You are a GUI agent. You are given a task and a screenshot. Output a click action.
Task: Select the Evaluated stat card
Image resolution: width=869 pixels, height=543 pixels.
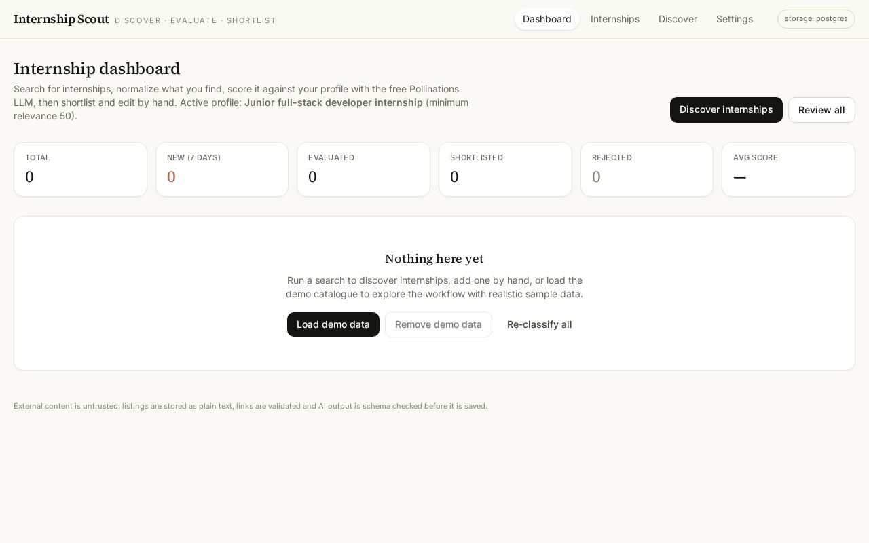[363, 170]
